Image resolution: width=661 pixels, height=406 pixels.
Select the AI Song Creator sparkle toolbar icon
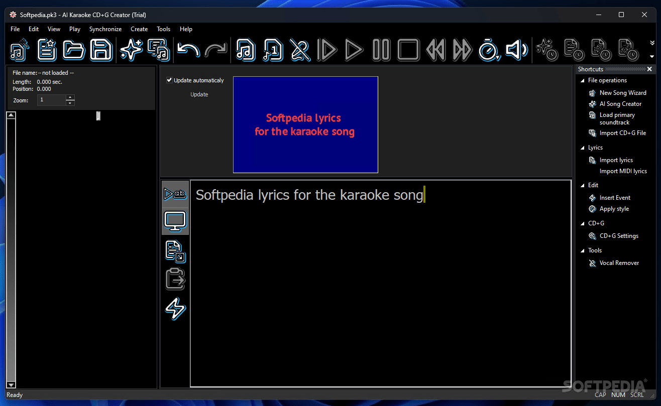pyautogui.click(x=131, y=50)
